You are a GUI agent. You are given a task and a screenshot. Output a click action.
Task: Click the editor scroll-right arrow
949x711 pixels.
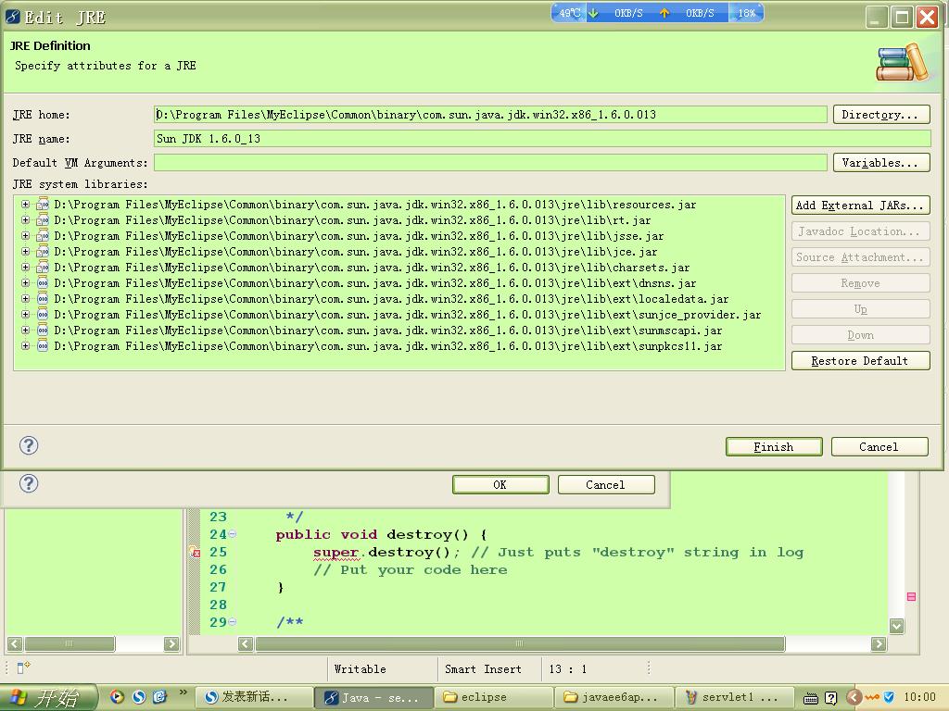[x=879, y=644]
